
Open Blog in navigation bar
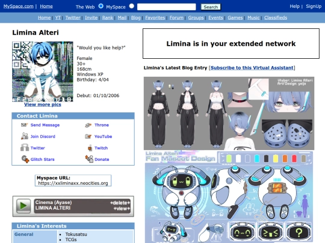[136, 17]
